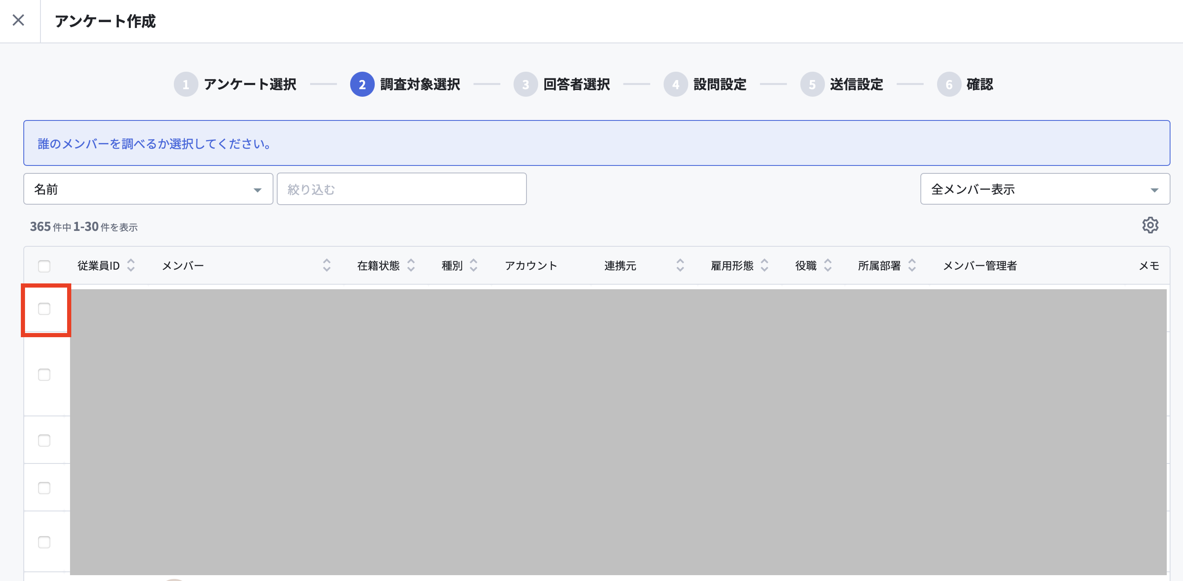Click the メモ column header
1183x581 pixels.
coord(1149,265)
